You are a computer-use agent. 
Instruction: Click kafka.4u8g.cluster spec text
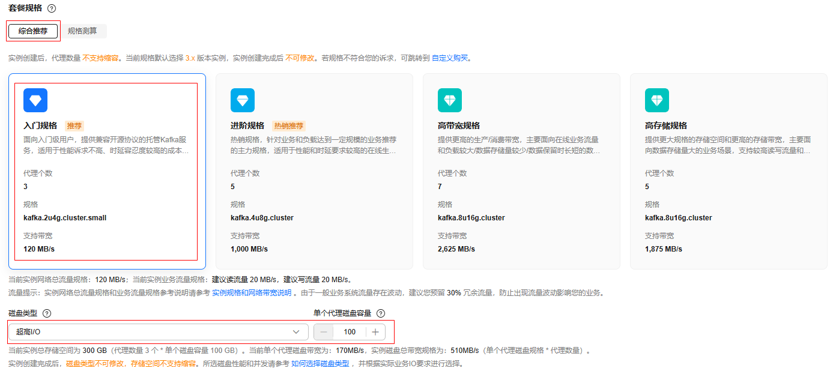click(x=262, y=218)
